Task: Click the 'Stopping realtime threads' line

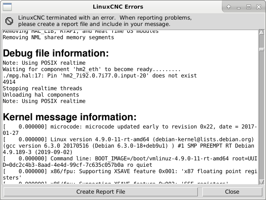Action: 42,88
